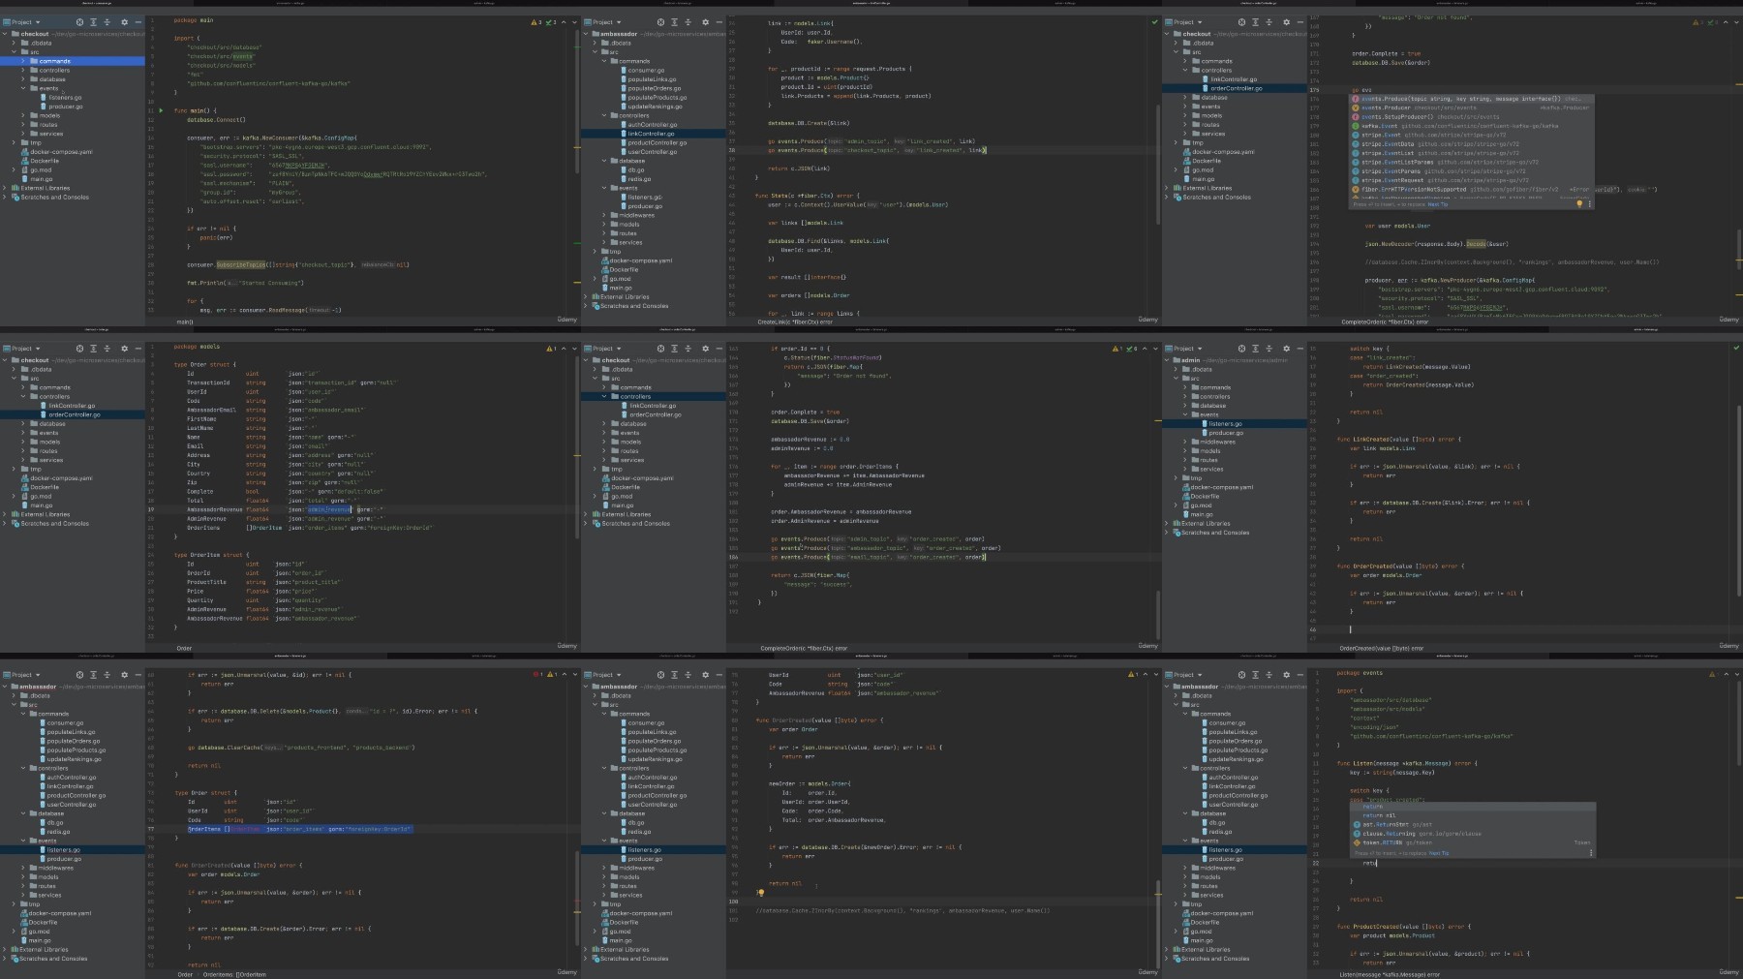
Task: Run main() using the green gutter arrow
Action: point(161,110)
